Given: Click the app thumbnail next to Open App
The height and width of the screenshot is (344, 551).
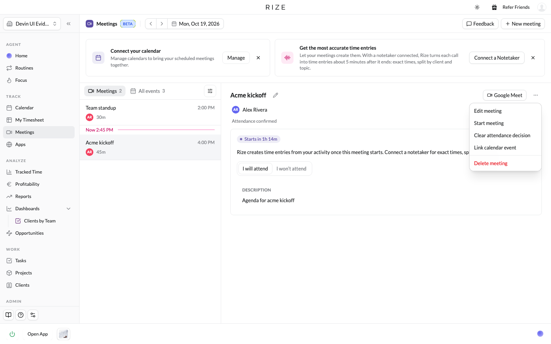Looking at the screenshot, I should click(x=64, y=334).
